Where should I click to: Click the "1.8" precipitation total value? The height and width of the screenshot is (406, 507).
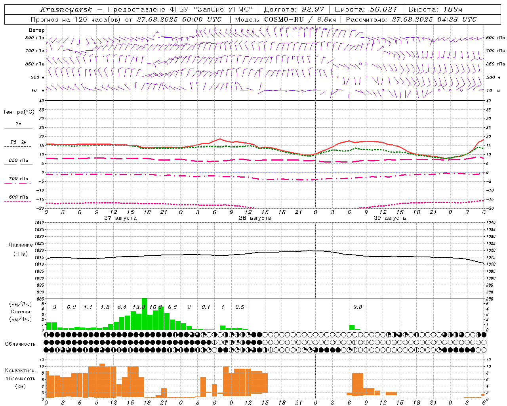(105, 307)
